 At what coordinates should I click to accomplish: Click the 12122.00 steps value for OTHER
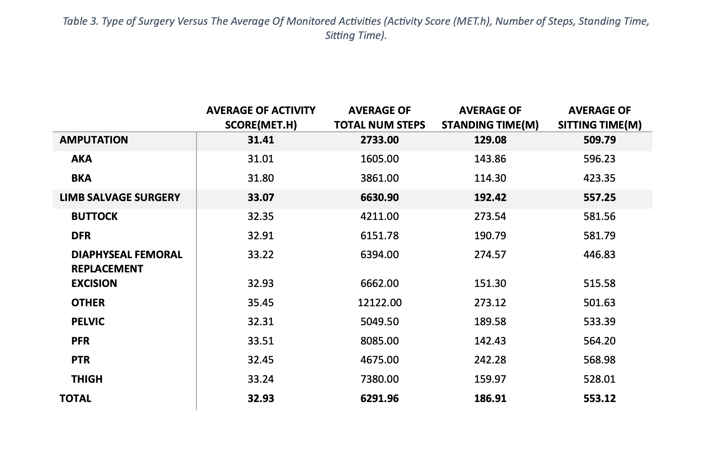[380, 303]
